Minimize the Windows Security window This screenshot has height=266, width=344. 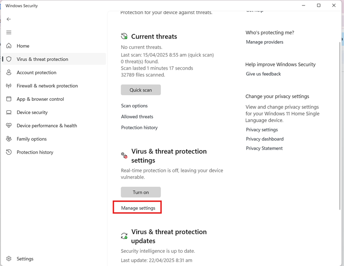coord(304,5)
